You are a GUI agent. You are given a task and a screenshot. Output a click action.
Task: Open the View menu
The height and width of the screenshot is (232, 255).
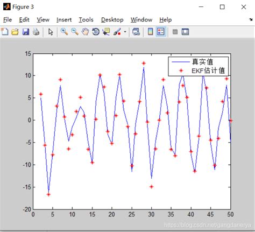click(x=43, y=20)
